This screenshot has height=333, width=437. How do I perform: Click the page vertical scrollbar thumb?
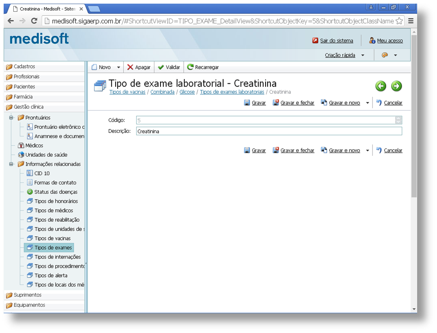click(414, 116)
